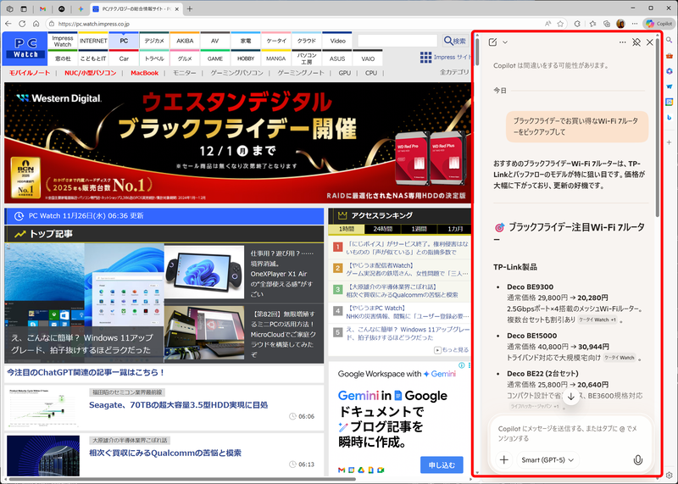Switch ranking to the 24時間 tab
Screen dimensions: 678x484
coord(382,229)
